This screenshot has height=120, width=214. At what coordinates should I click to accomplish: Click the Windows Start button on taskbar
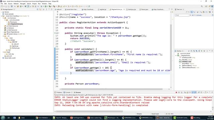pyautogui.click(x=3, y=118)
